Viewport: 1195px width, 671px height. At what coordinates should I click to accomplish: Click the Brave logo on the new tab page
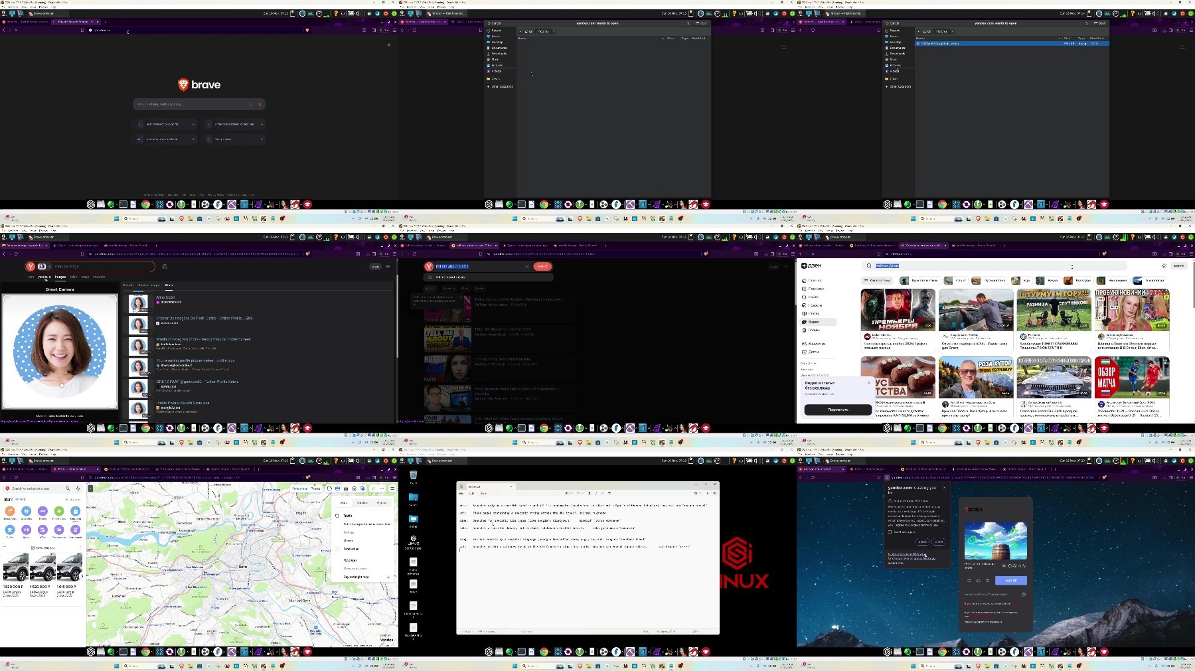pos(199,85)
